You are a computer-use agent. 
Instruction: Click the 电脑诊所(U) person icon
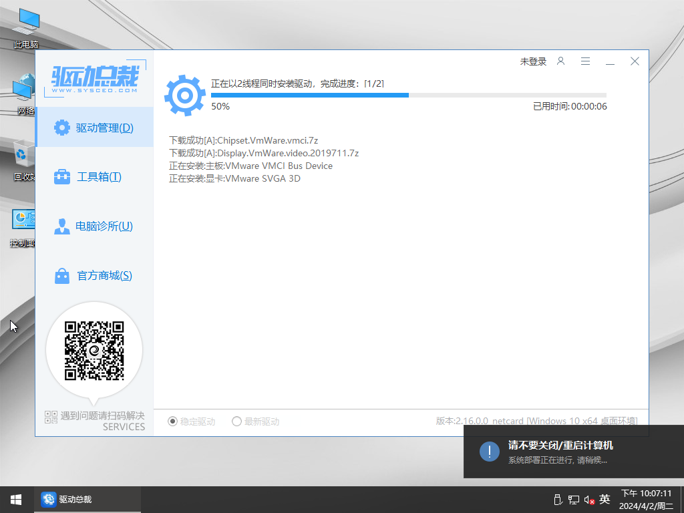(62, 226)
